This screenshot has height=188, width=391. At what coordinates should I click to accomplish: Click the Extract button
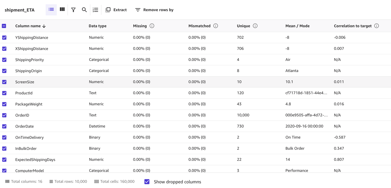point(116,10)
